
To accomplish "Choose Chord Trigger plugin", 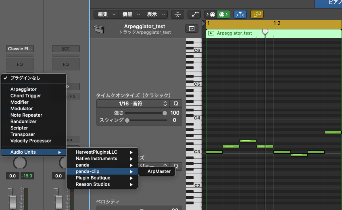I will [33, 96].
